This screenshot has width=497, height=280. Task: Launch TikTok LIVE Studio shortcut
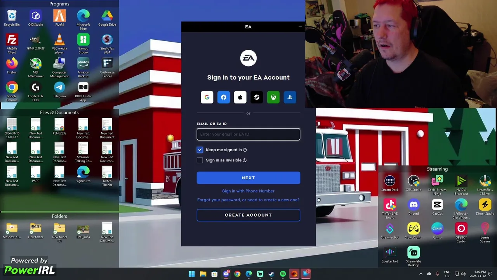(390, 209)
